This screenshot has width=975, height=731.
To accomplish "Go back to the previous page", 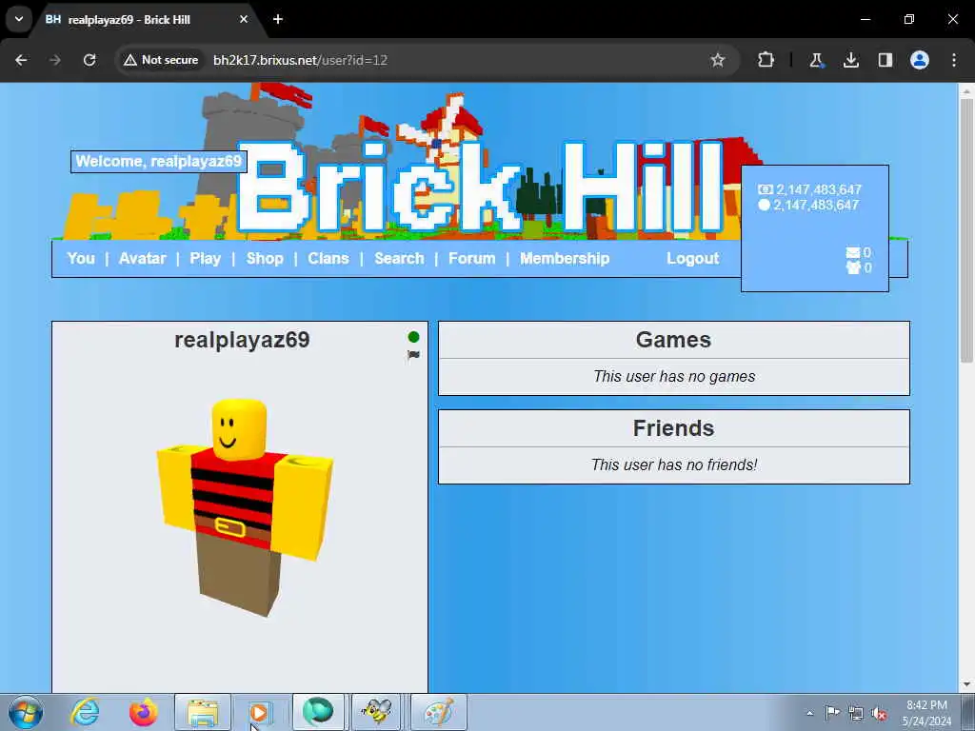I will coord(21,60).
